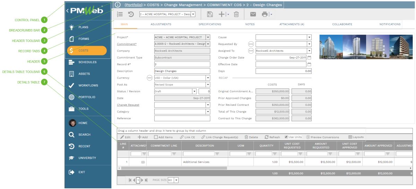Open attachment link (0) in line 1
The width and height of the screenshot is (416, 189).
point(143,162)
